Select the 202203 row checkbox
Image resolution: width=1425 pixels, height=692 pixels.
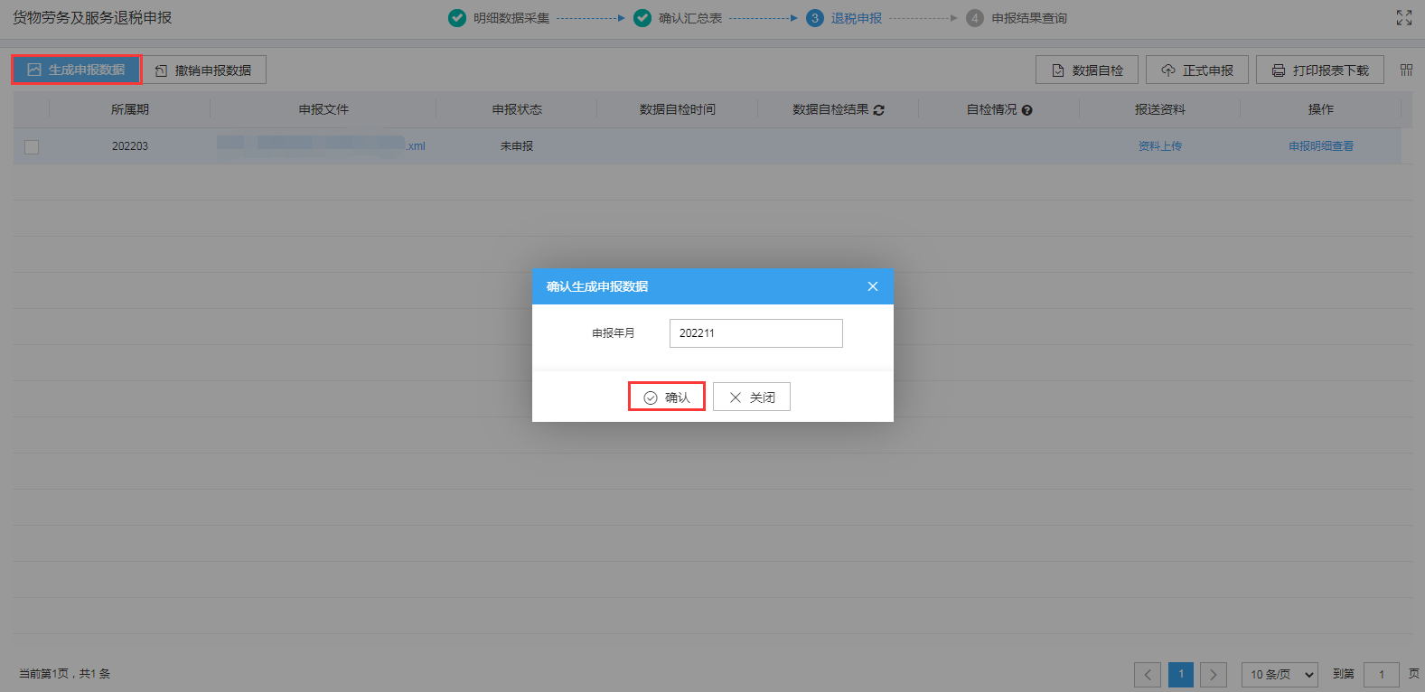pyautogui.click(x=32, y=146)
